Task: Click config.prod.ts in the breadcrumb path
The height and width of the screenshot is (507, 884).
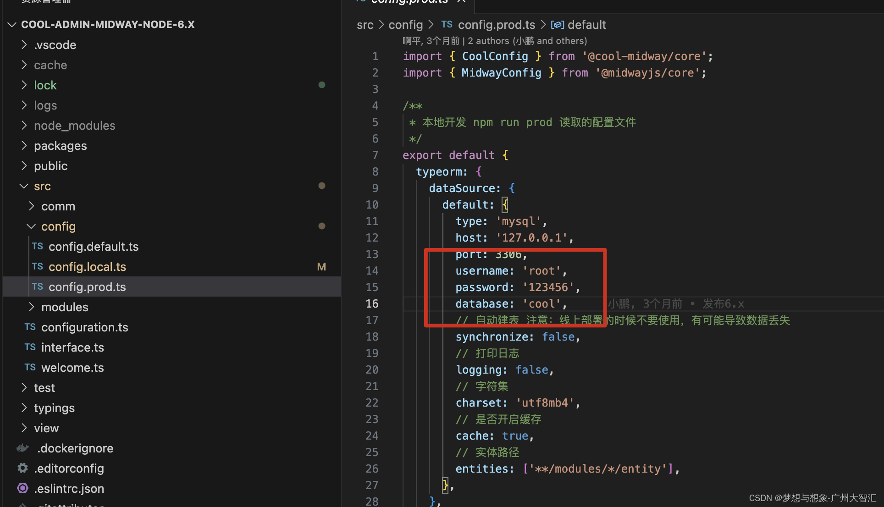Action: pos(497,25)
